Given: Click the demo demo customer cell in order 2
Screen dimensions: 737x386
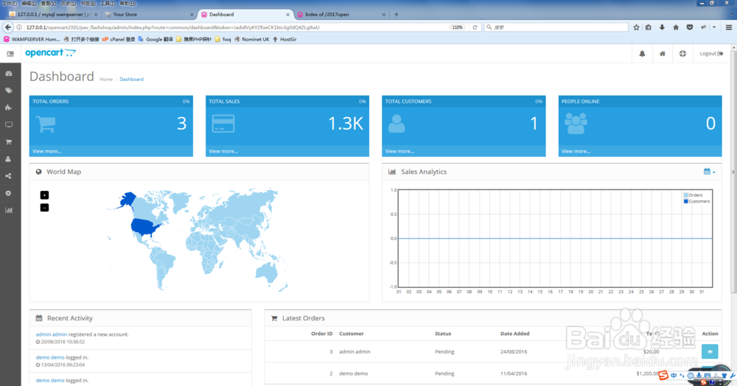Looking at the screenshot, I should coord(354,373).
